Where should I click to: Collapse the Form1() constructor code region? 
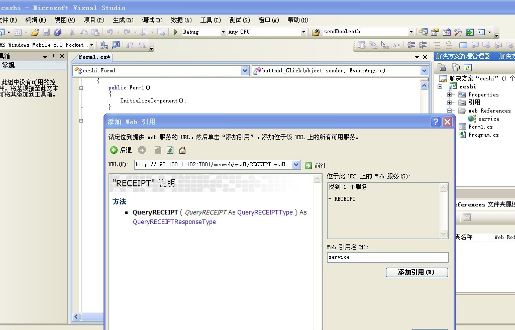pos(81,88)
